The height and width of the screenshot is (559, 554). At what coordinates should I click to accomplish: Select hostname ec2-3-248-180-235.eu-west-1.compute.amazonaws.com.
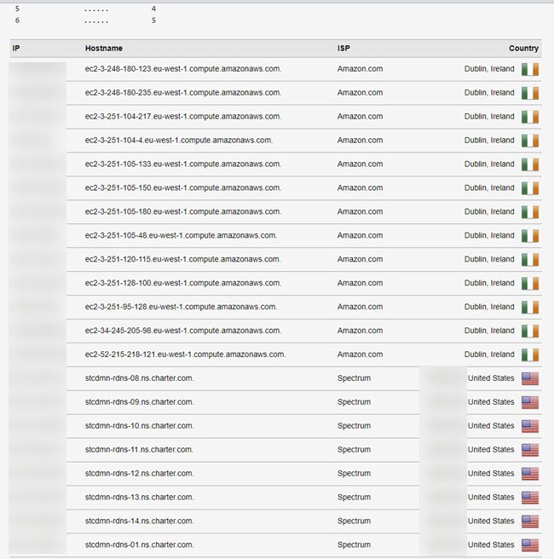click(183, 93)
